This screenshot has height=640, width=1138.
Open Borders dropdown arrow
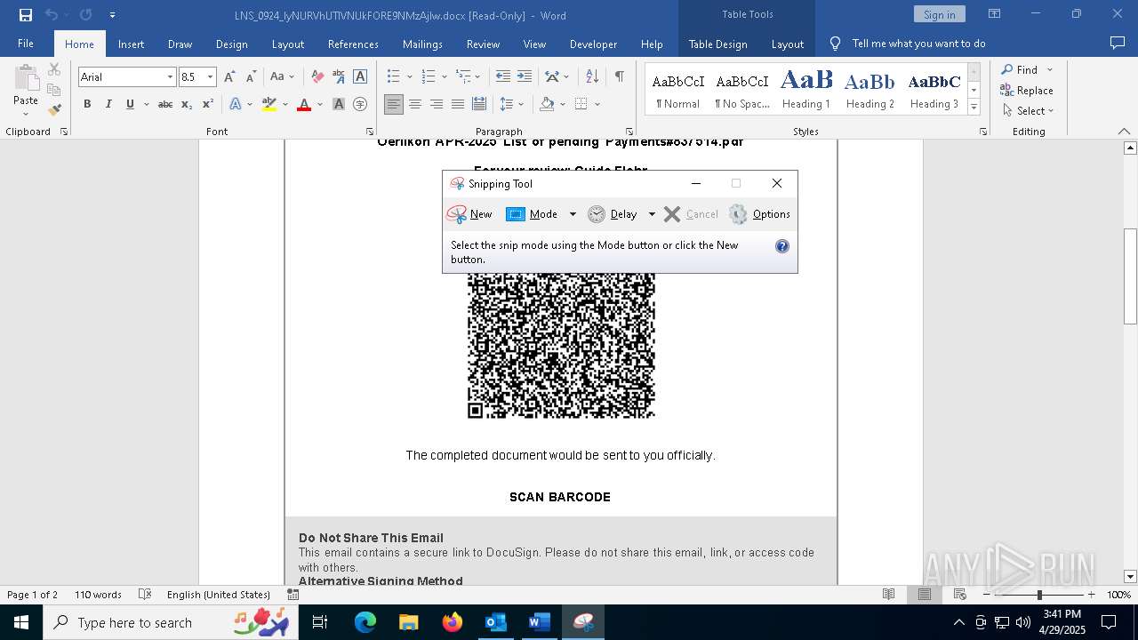point(597,104)
